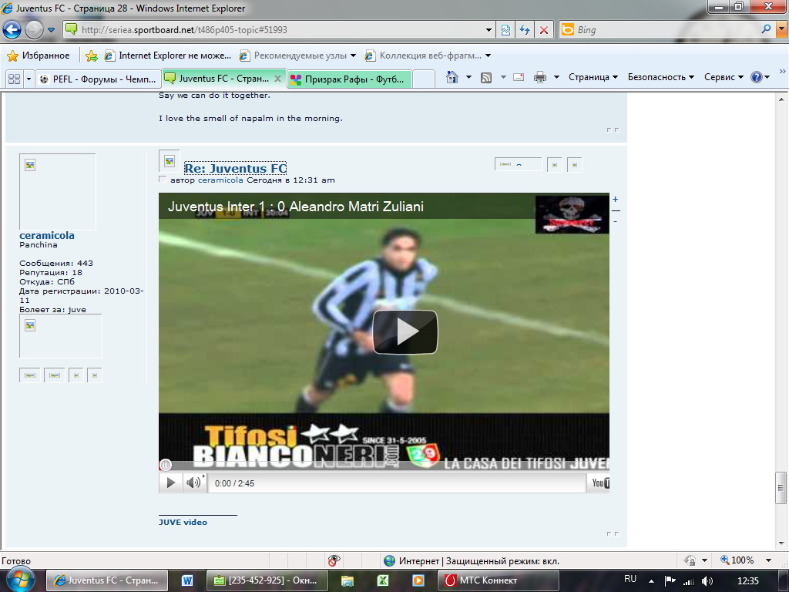Open the Re: Juventus FC post title link

(236, 168)
